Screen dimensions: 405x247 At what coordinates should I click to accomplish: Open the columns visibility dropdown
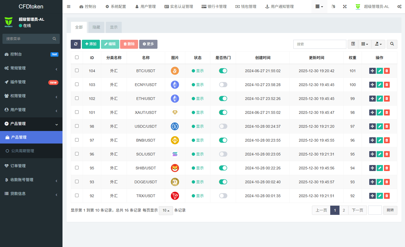click(365, 44)
